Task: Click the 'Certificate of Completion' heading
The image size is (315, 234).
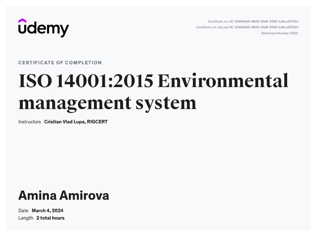Action: click(60, 63)
